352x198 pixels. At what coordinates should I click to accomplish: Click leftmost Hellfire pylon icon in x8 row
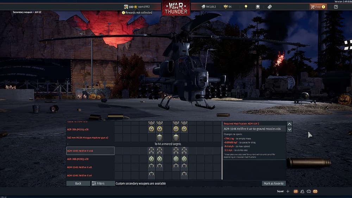(x=151, y=166)
